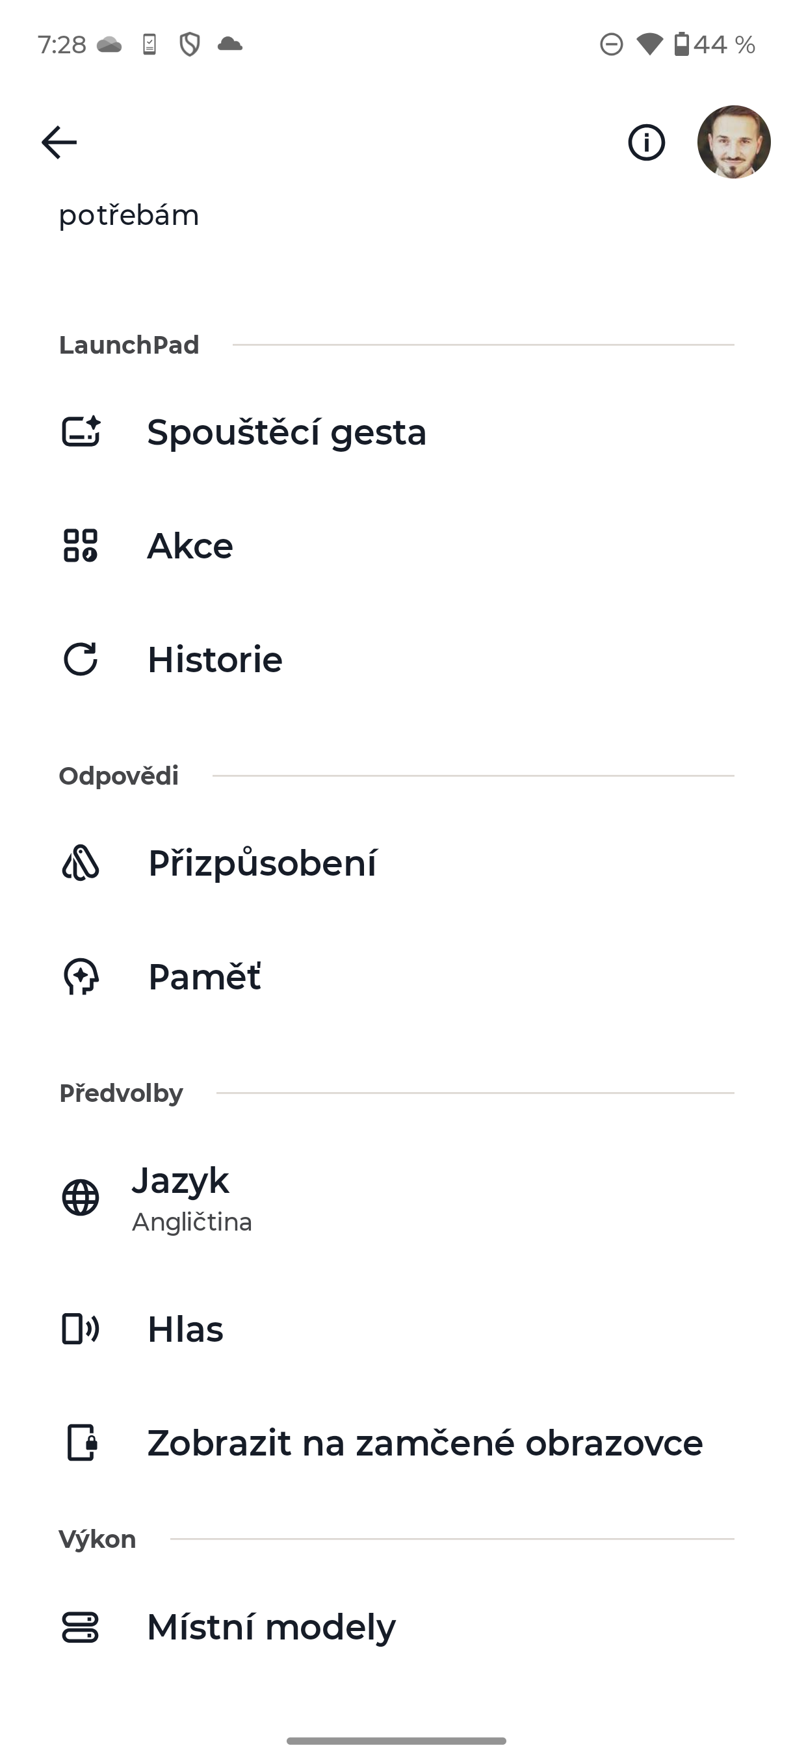793x1763 pixels.
Task: Tap the Paměť head icon
Action: point(81,976)
